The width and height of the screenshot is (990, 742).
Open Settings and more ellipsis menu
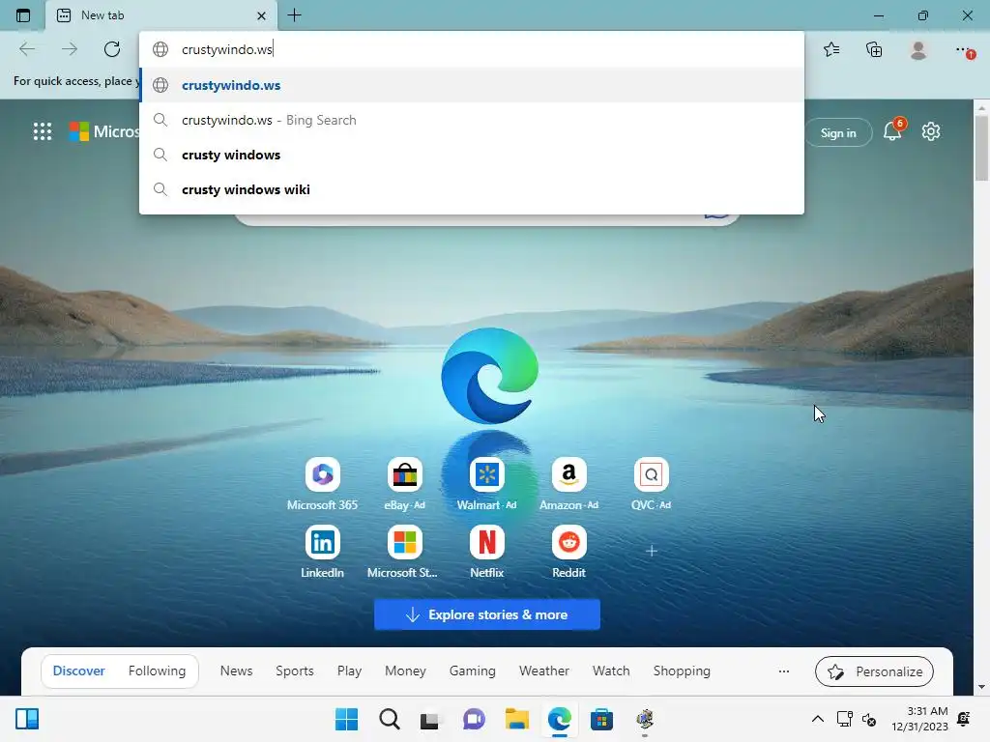[962, 49]
